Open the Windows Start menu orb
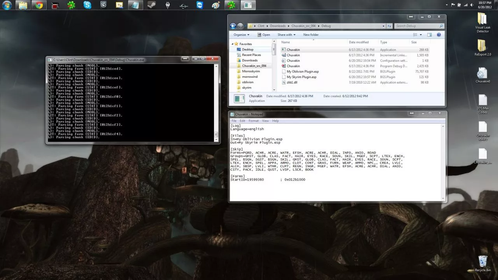498x280 pixels. (7, 5)
